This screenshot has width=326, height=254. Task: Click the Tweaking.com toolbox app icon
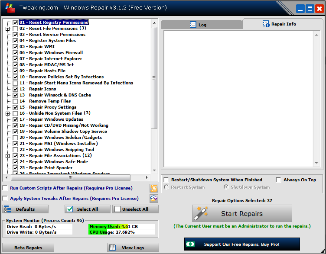(10, 8)
